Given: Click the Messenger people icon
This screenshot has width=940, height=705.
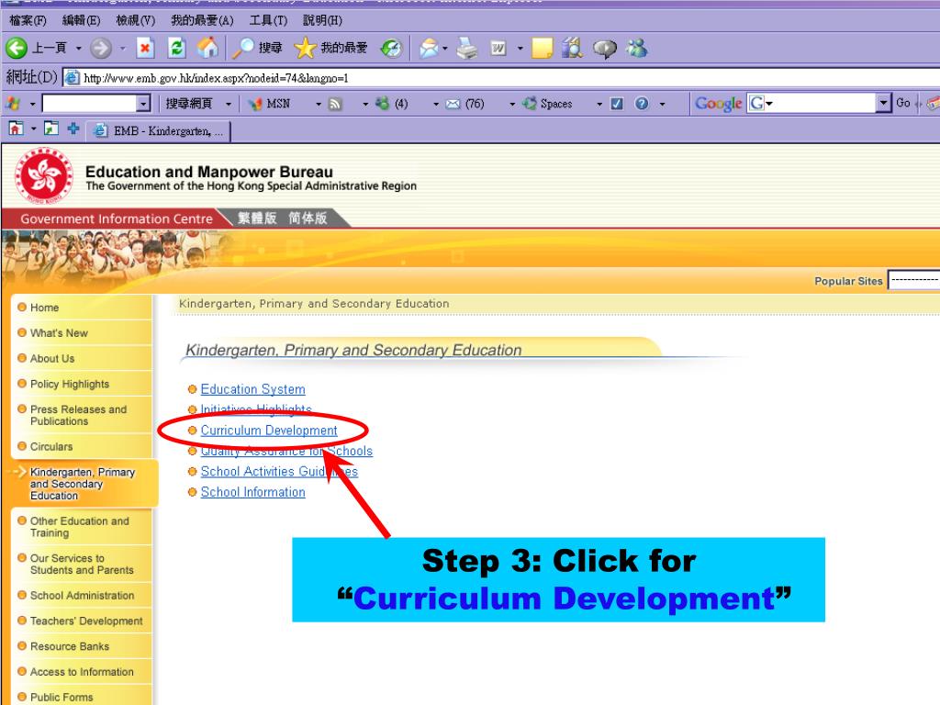Looking at the screenshot, I should 637,48.
